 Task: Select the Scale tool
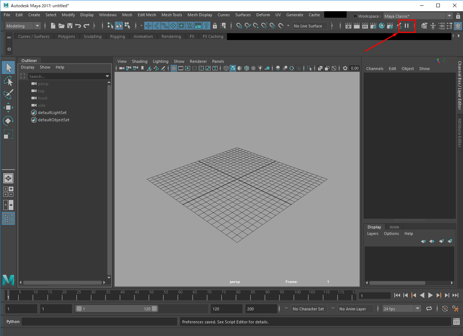pos(8,134)
